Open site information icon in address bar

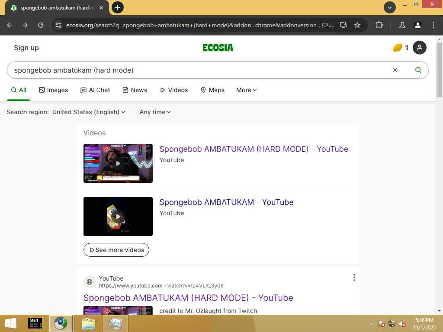point(58,25)
